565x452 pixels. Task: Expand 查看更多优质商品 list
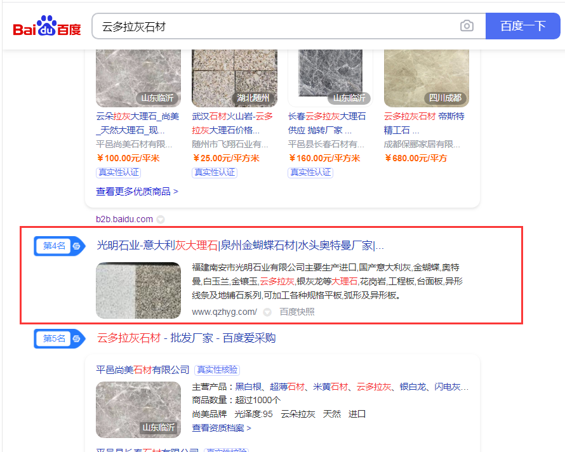click(x=137, y=191)
